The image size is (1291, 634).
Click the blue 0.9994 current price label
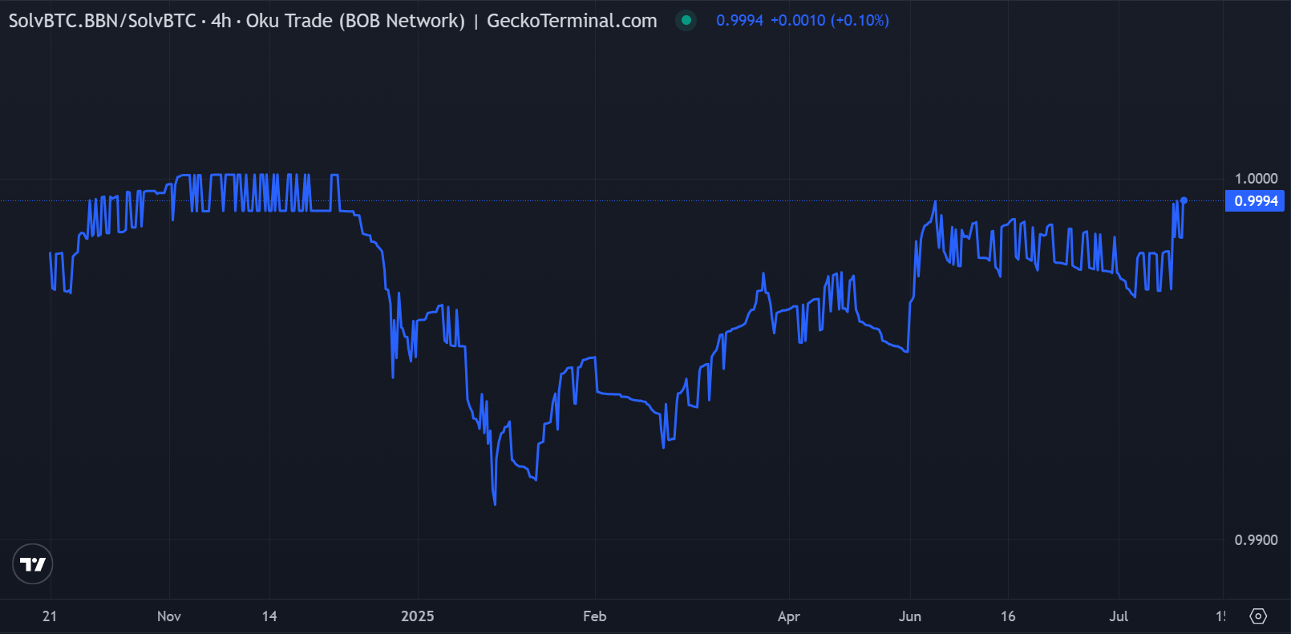point(1255,201)
